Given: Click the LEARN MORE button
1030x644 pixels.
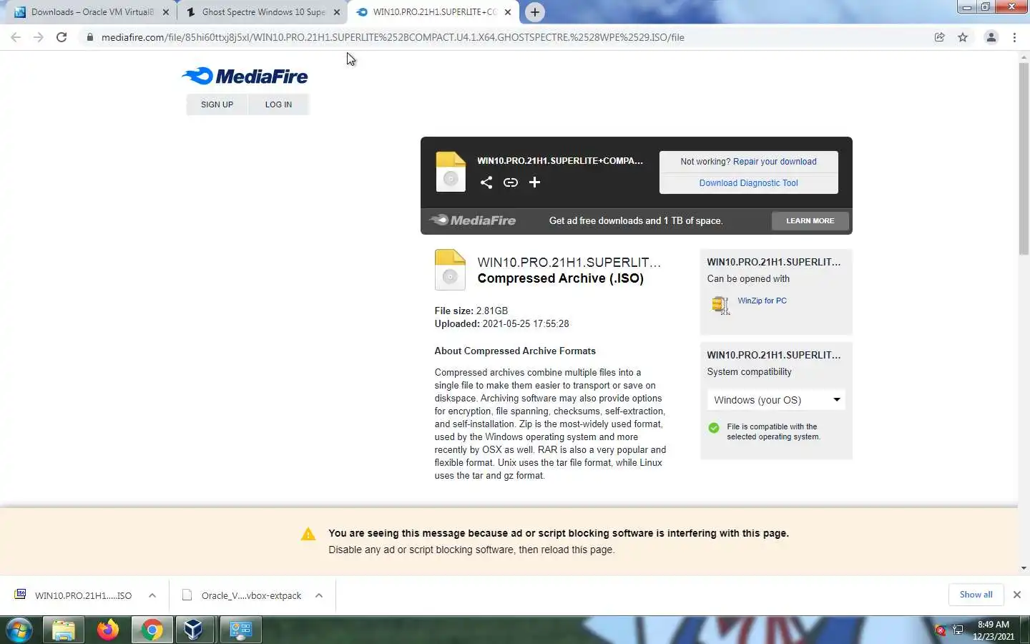Looking at the screenshot, I should (810, 221).
